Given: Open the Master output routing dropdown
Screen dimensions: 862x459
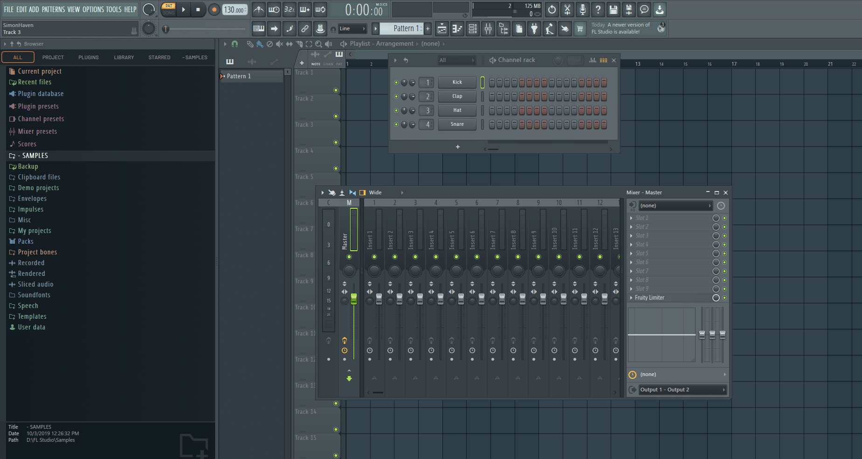Looking at the screenshot, I should [x=682, y=390].
